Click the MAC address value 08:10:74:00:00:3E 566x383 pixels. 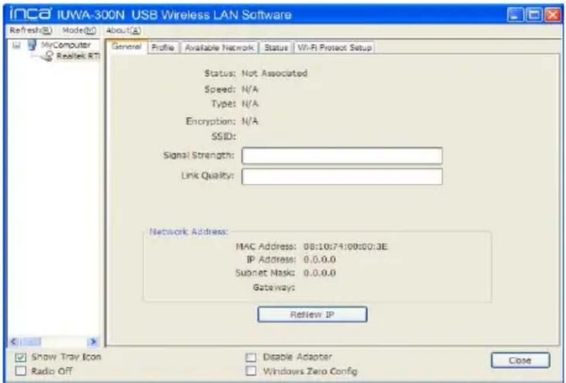(x=345, y=247)
